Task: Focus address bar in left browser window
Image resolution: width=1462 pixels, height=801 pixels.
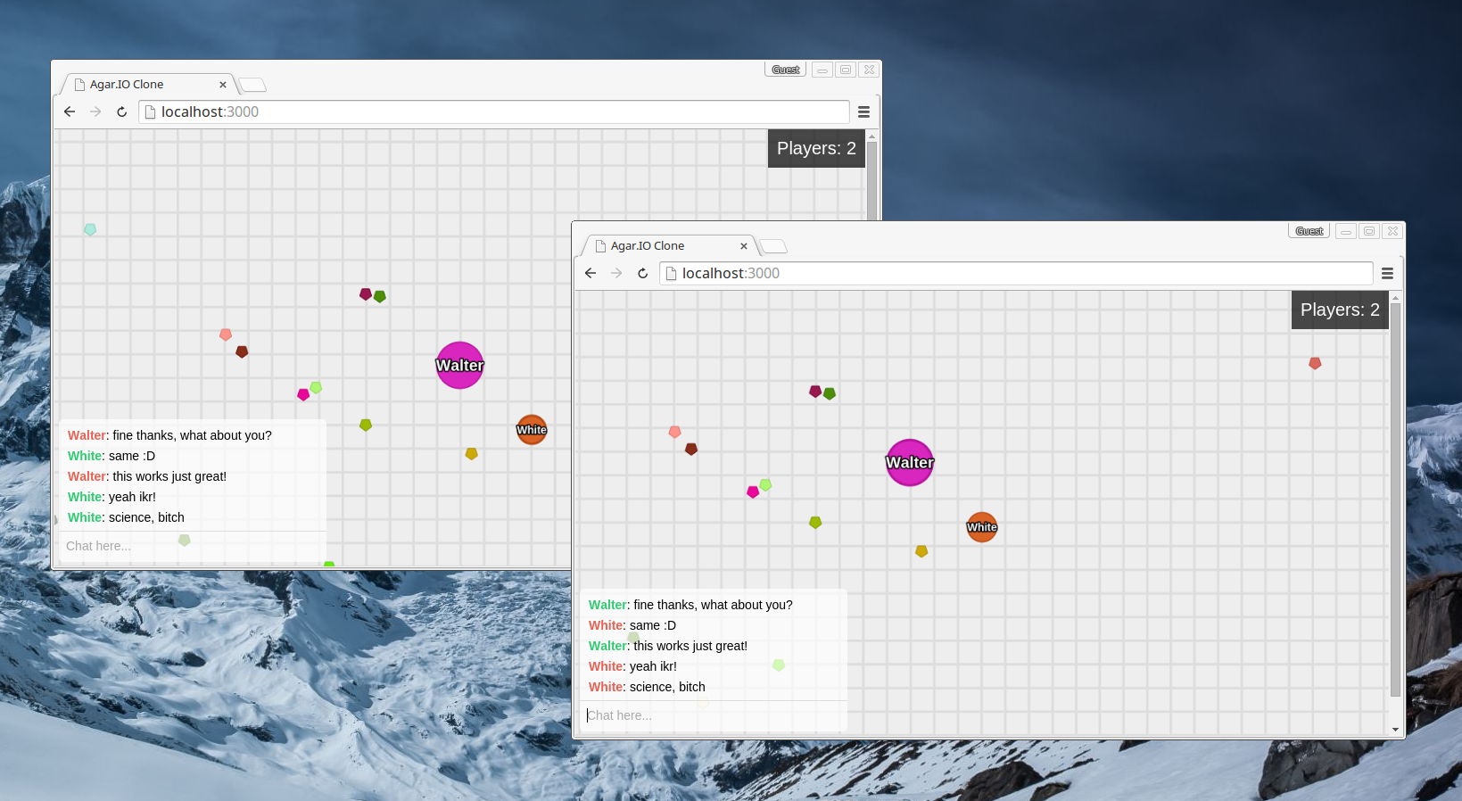Action: pos(494,111)
